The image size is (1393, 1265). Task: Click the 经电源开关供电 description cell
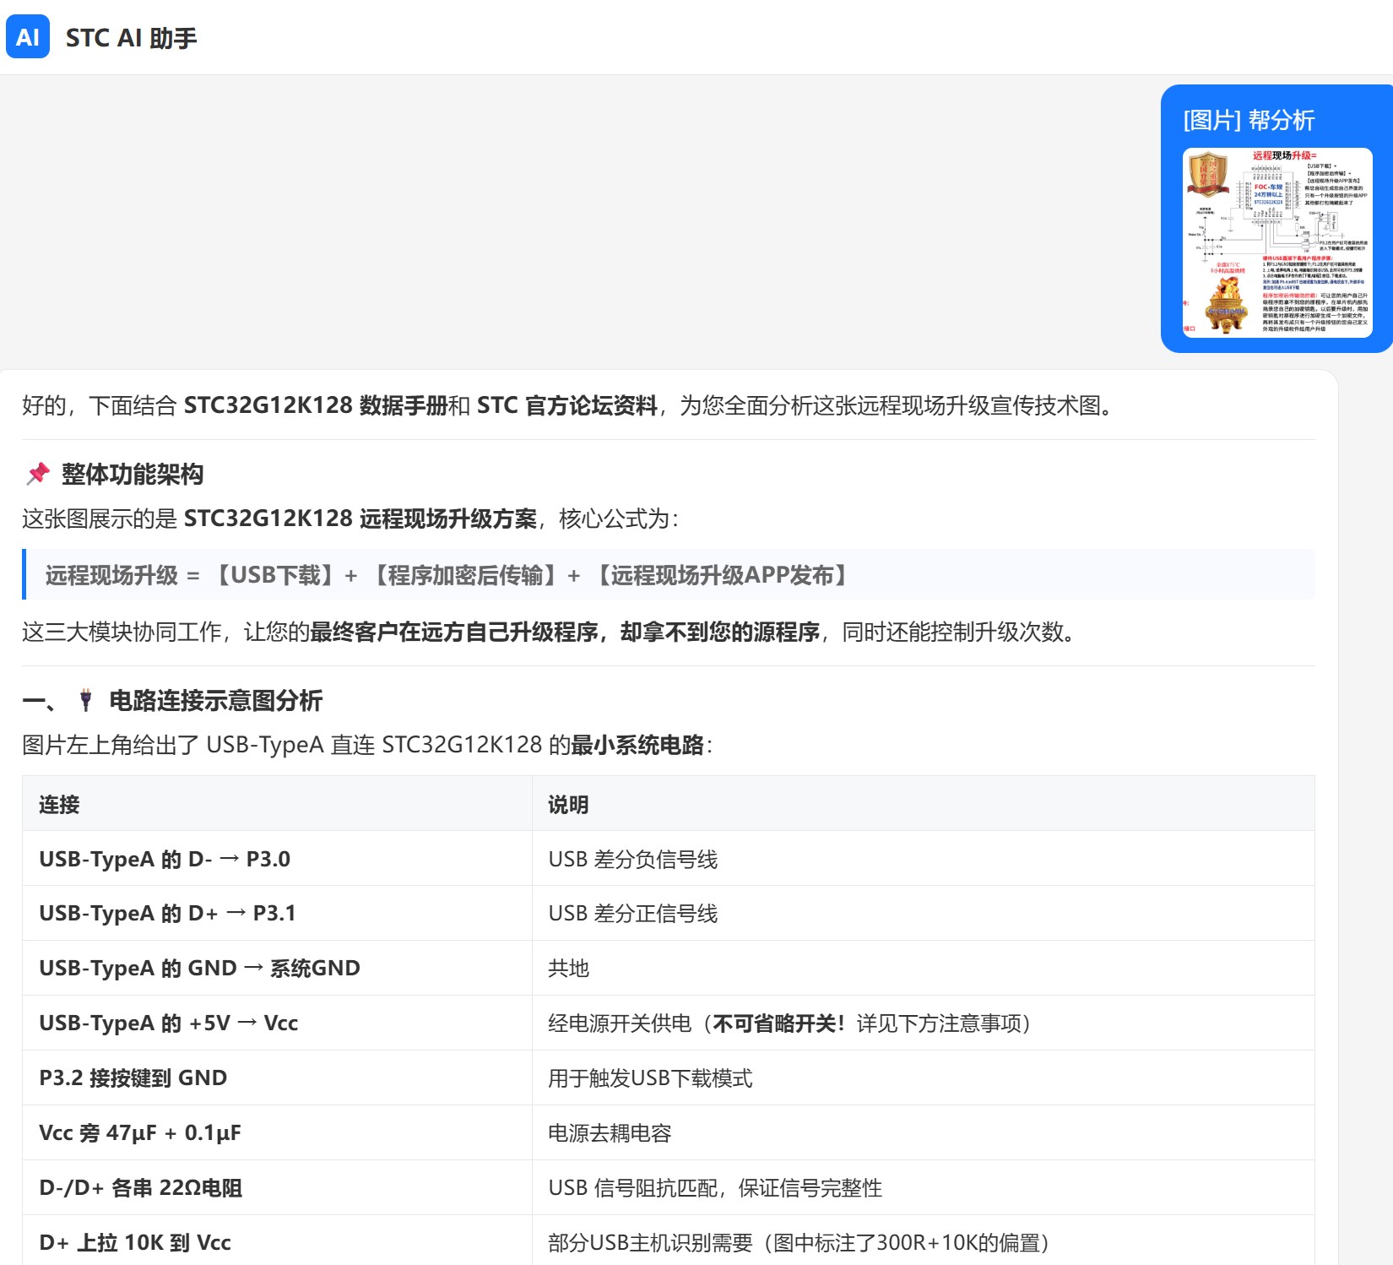(924, 1023)
